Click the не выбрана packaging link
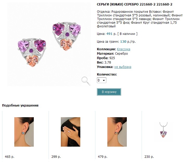Screen dimensions: 184x162 [123, 67]
